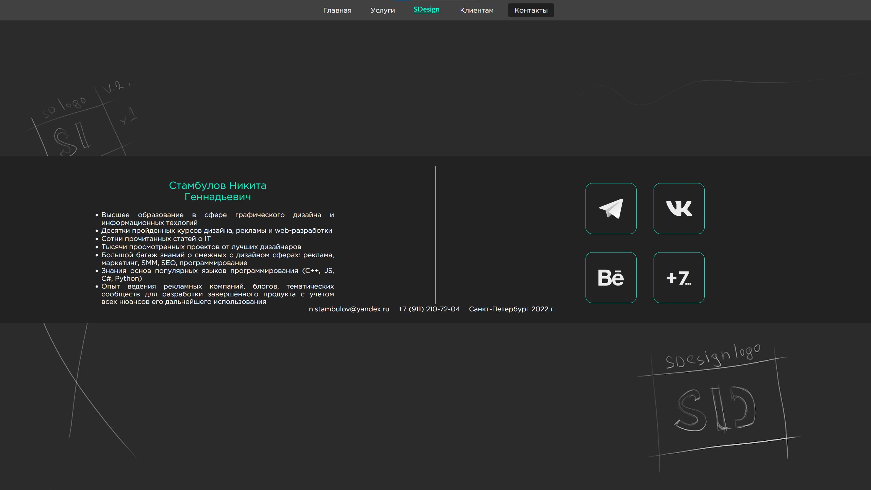The width and height of the screenshot is (871, 490).
Task: Open the VK social network icon
Action: pyautogui.click(x=679, y=209)
